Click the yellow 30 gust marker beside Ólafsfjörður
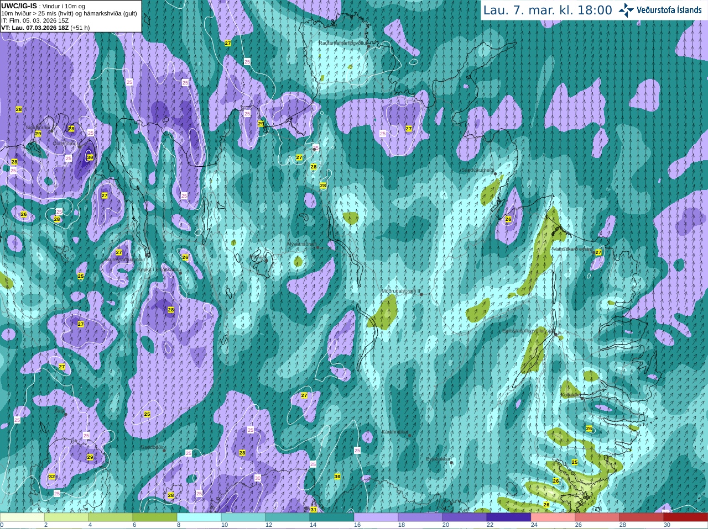The width and height of the screenshot is (708, 529). (90, 157)
